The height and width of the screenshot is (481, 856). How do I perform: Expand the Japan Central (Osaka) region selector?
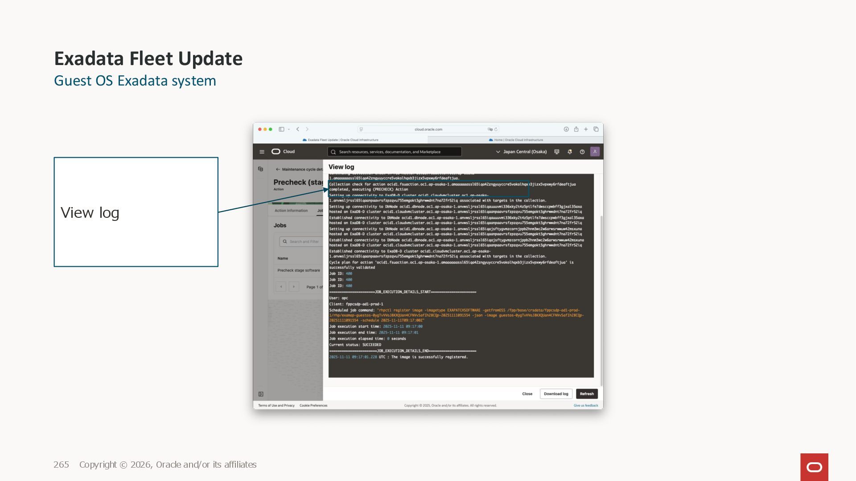[521, 152]
